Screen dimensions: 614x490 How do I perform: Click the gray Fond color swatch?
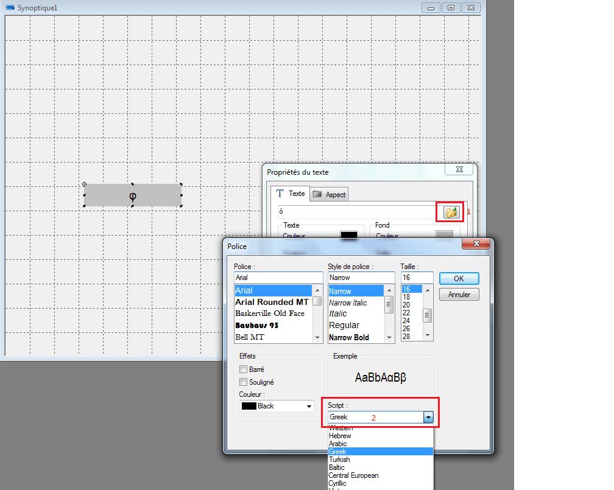[445, 235]
